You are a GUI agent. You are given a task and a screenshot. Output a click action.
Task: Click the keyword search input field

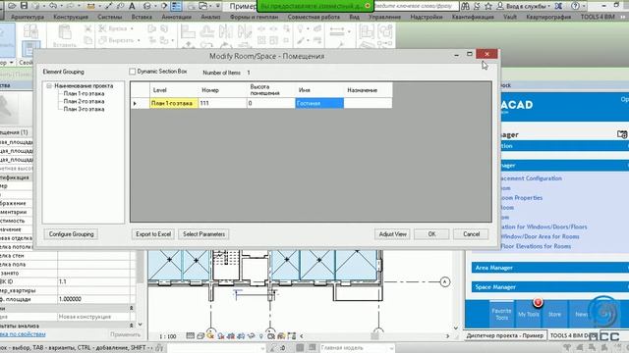point(416,6)
